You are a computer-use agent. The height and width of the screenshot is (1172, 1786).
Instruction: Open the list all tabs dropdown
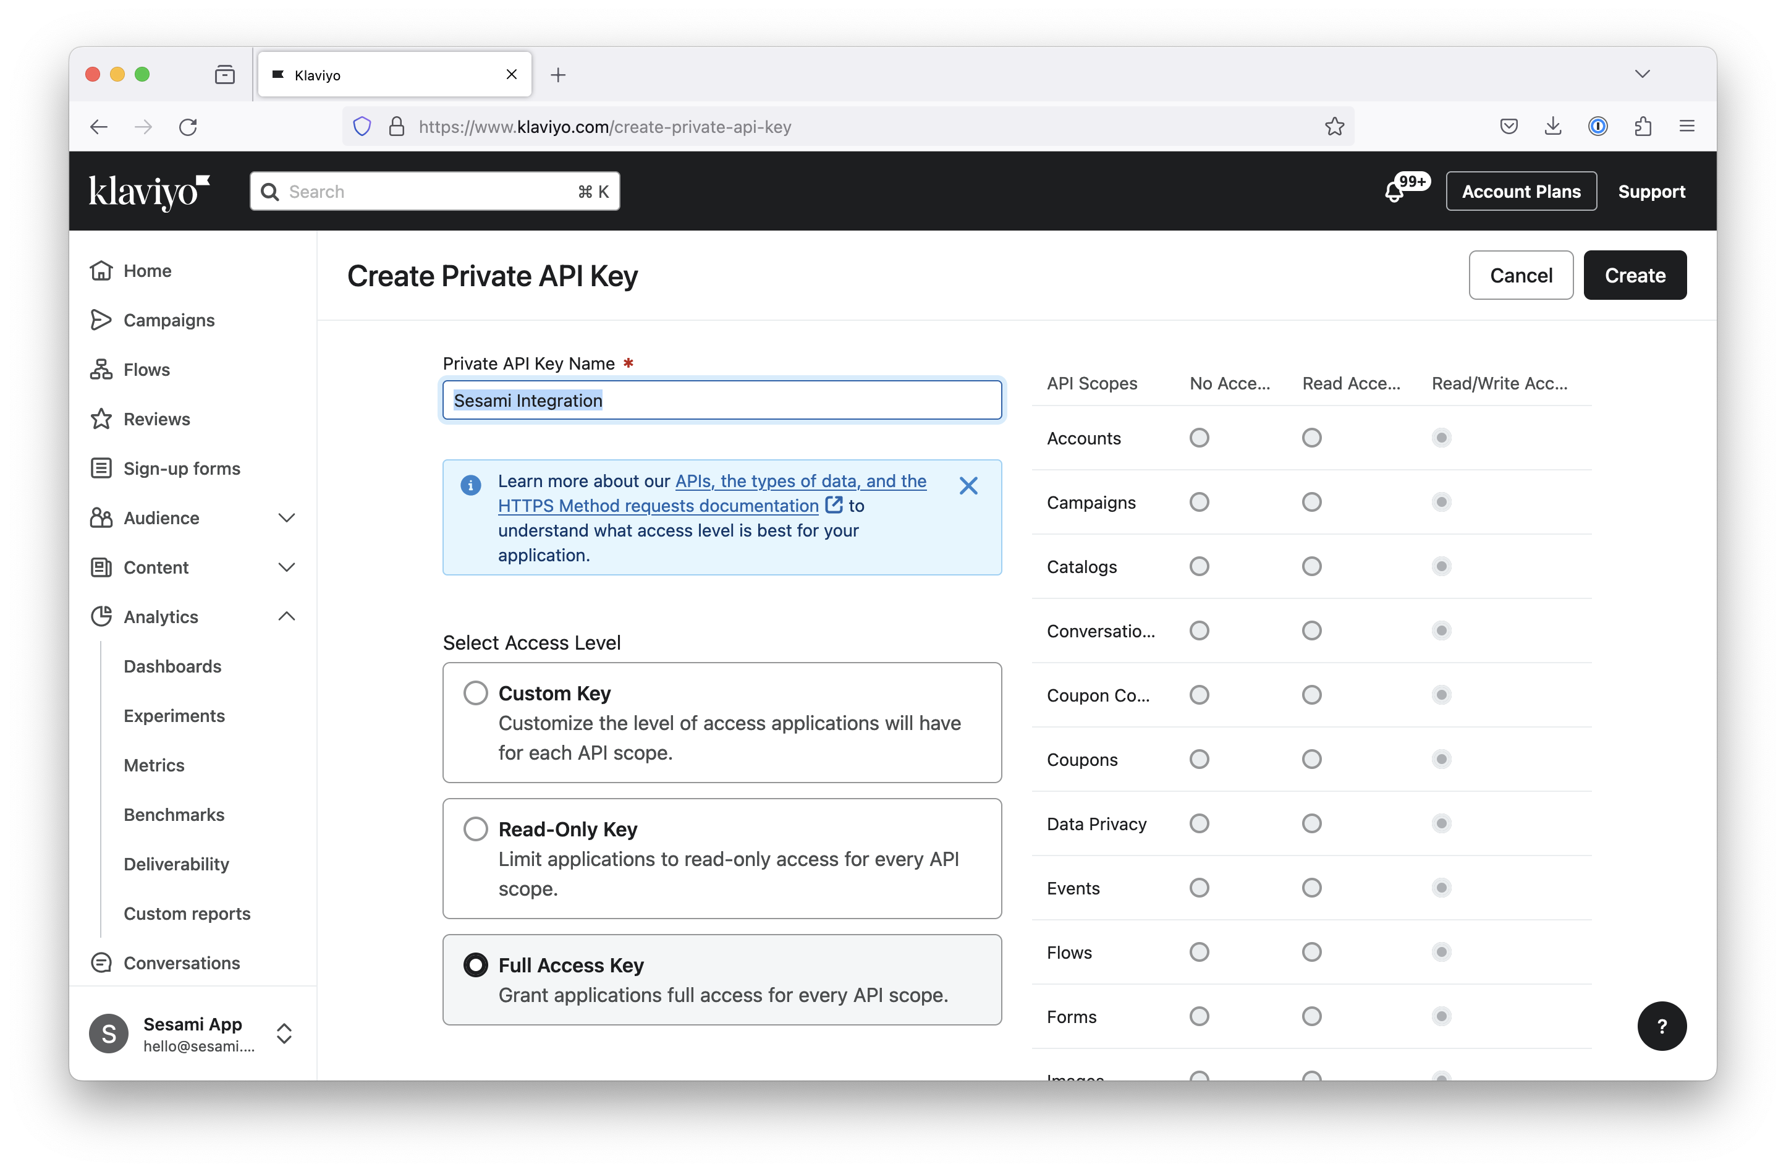pyautogui.click(x=1642, y=74)
